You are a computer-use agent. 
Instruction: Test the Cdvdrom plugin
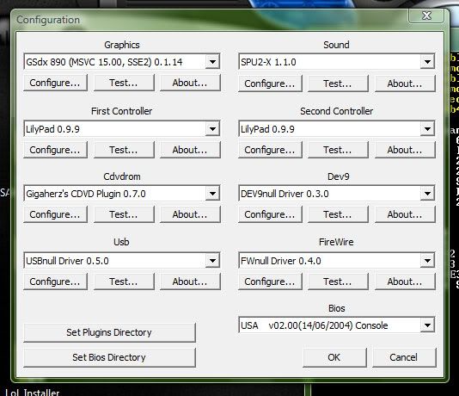(124, 214)
